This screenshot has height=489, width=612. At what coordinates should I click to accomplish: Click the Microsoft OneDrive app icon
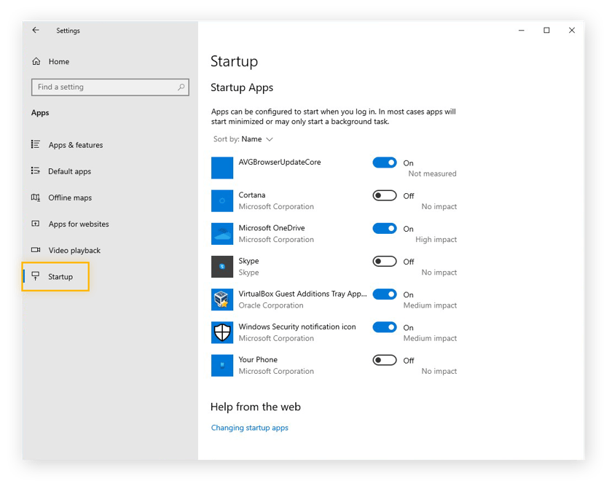click(x=222, y=233)
